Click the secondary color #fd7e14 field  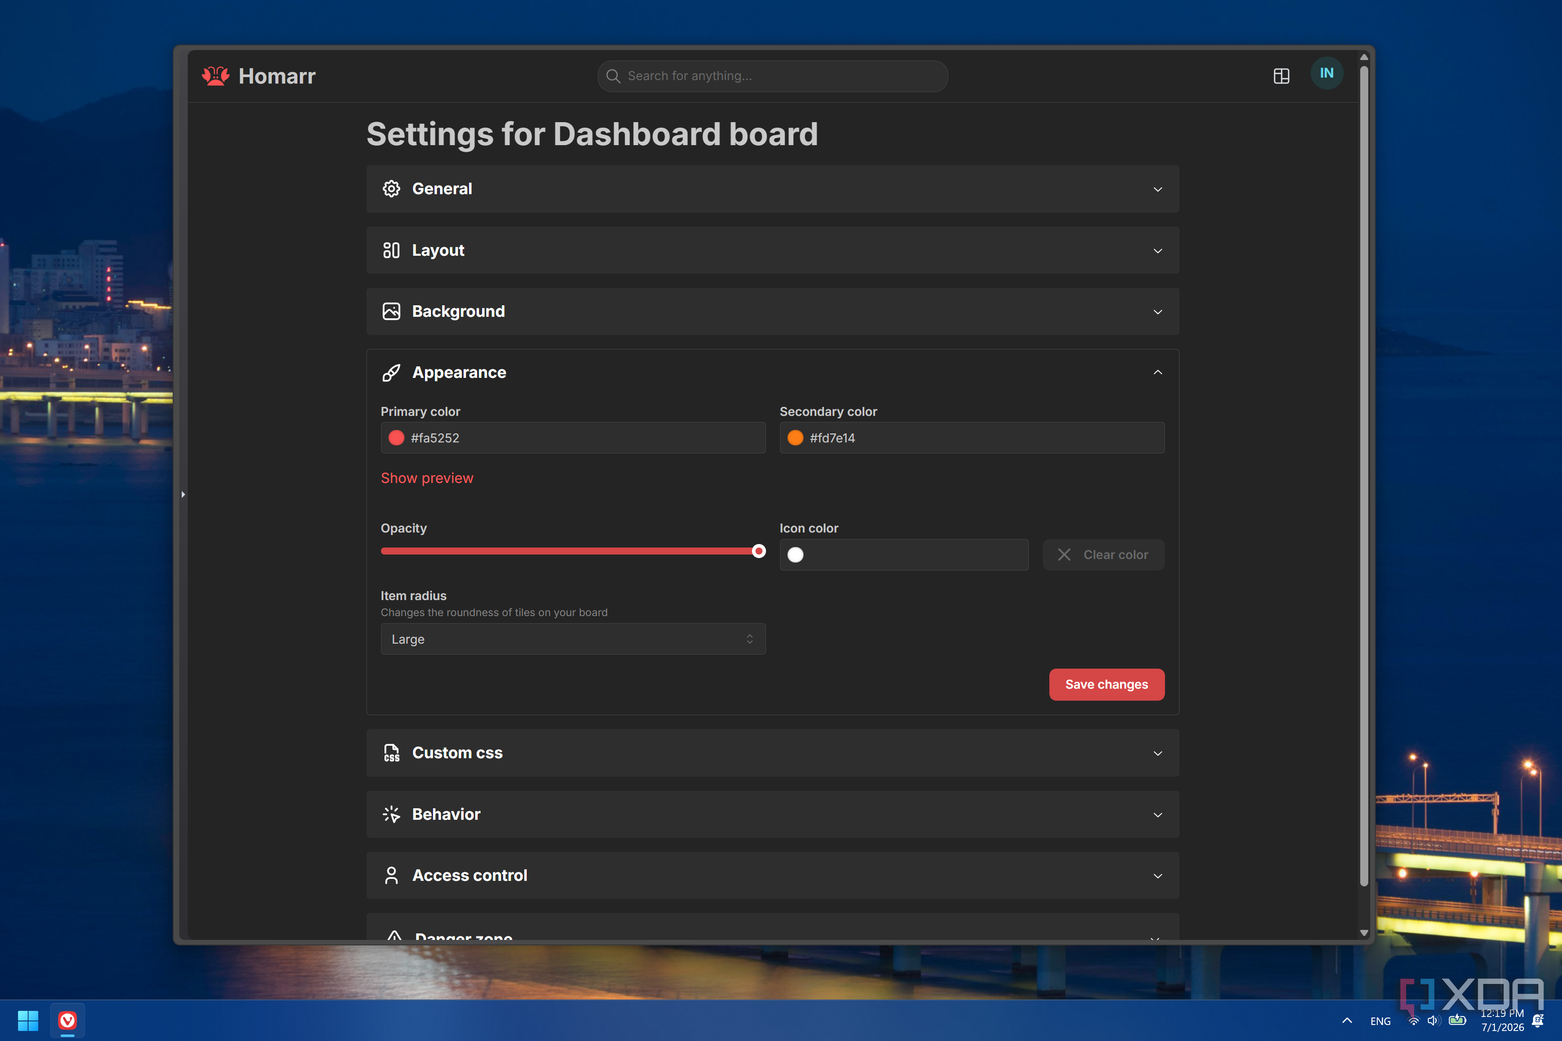972,437
